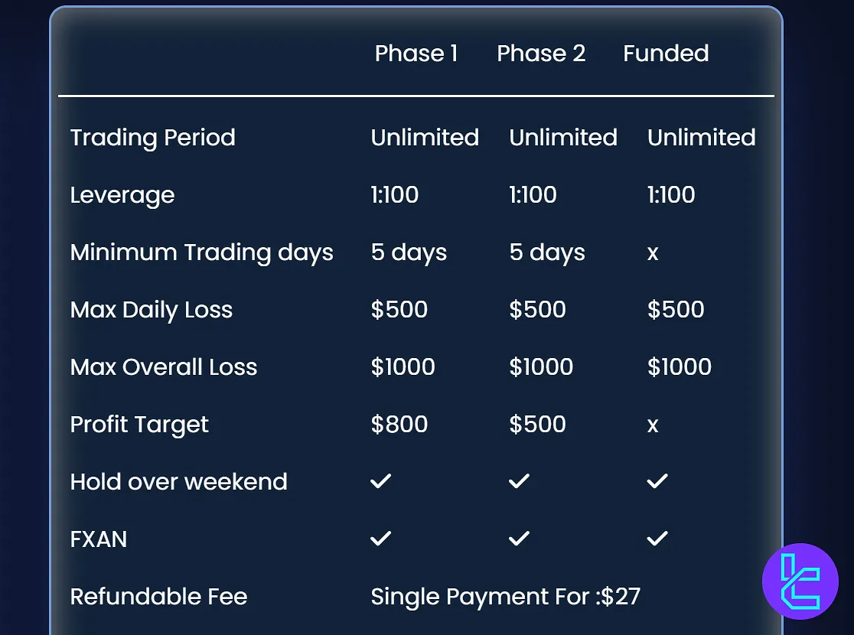Select the Funded column header

(x=666, y=54)
